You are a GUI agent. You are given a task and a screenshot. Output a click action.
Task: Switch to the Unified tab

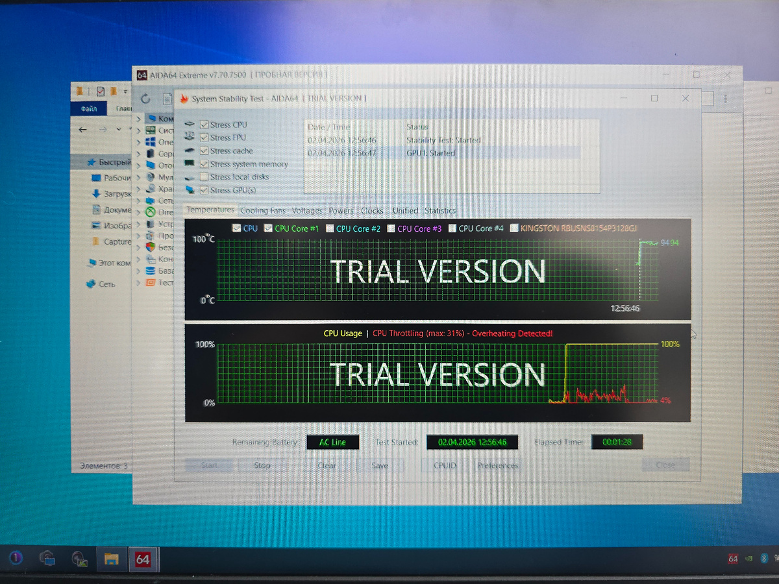click(405, 211)
